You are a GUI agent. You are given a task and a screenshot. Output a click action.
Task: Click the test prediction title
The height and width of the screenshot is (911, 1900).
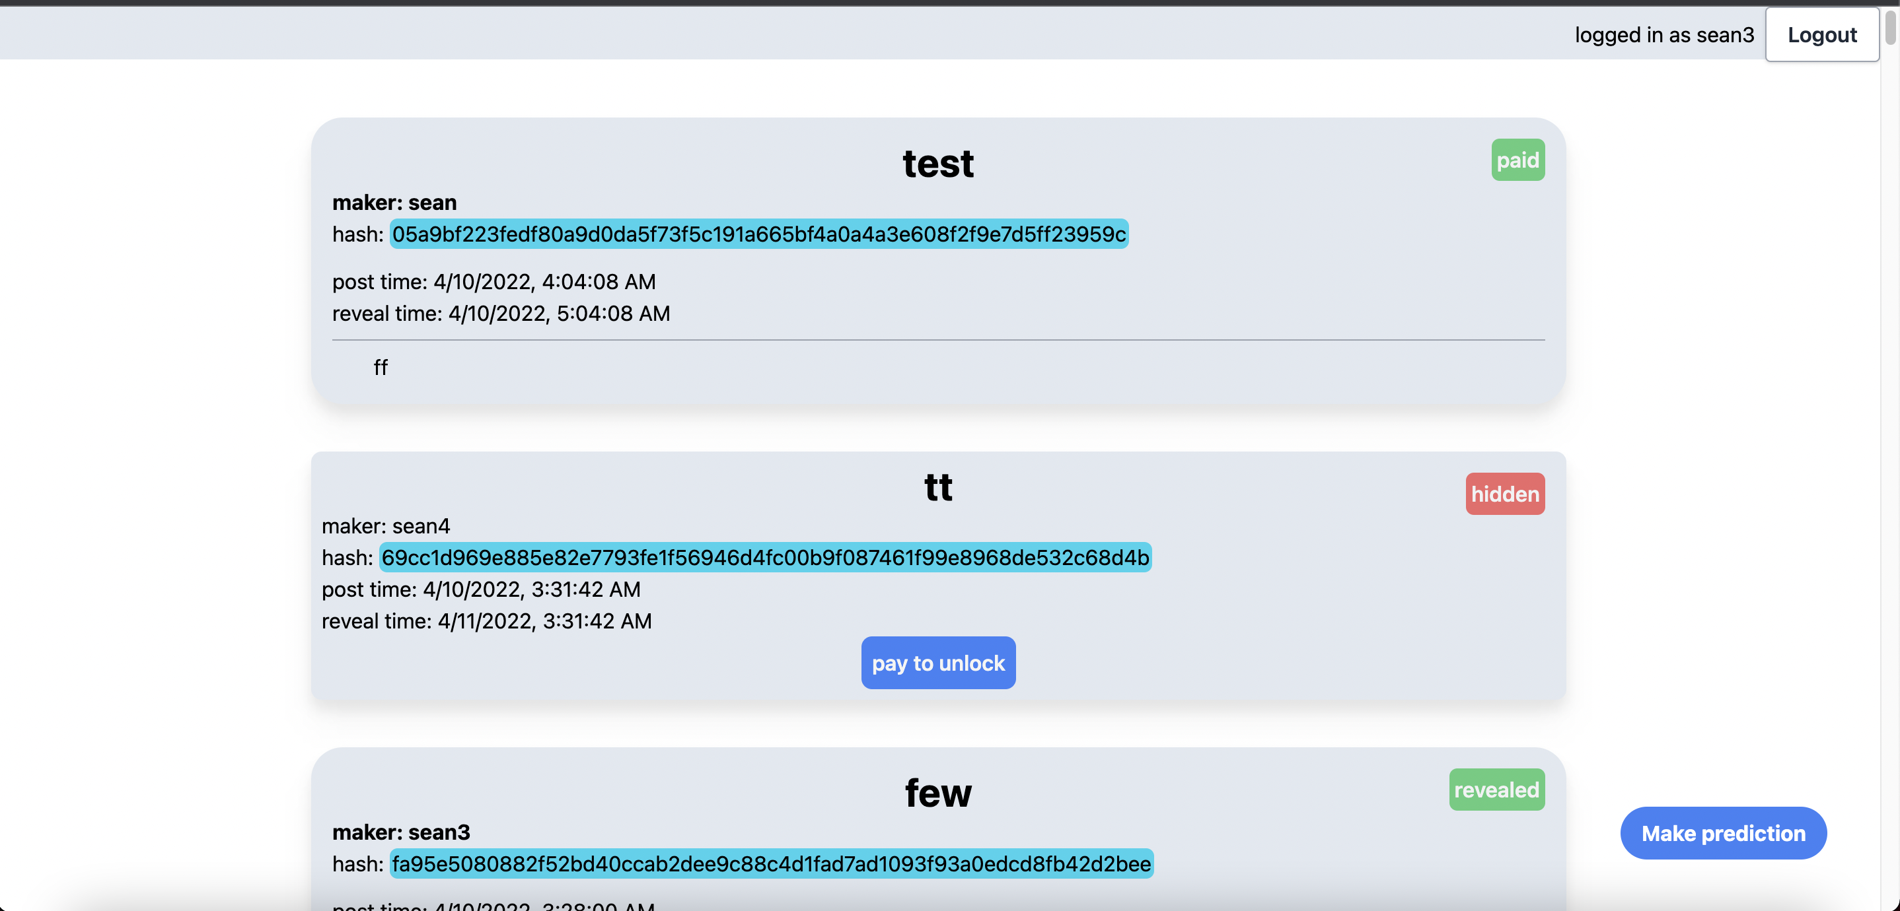(x=937, y=163)
